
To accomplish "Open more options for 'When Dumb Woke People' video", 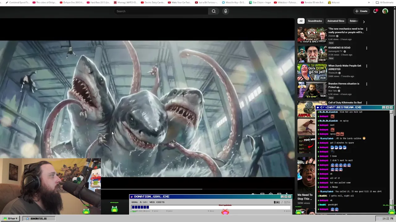I will (367, 66).
